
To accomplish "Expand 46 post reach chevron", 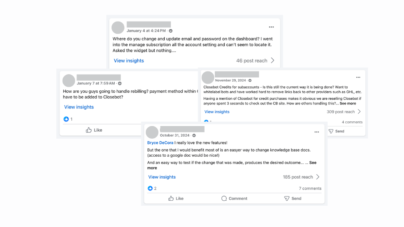I will point(273,60).
